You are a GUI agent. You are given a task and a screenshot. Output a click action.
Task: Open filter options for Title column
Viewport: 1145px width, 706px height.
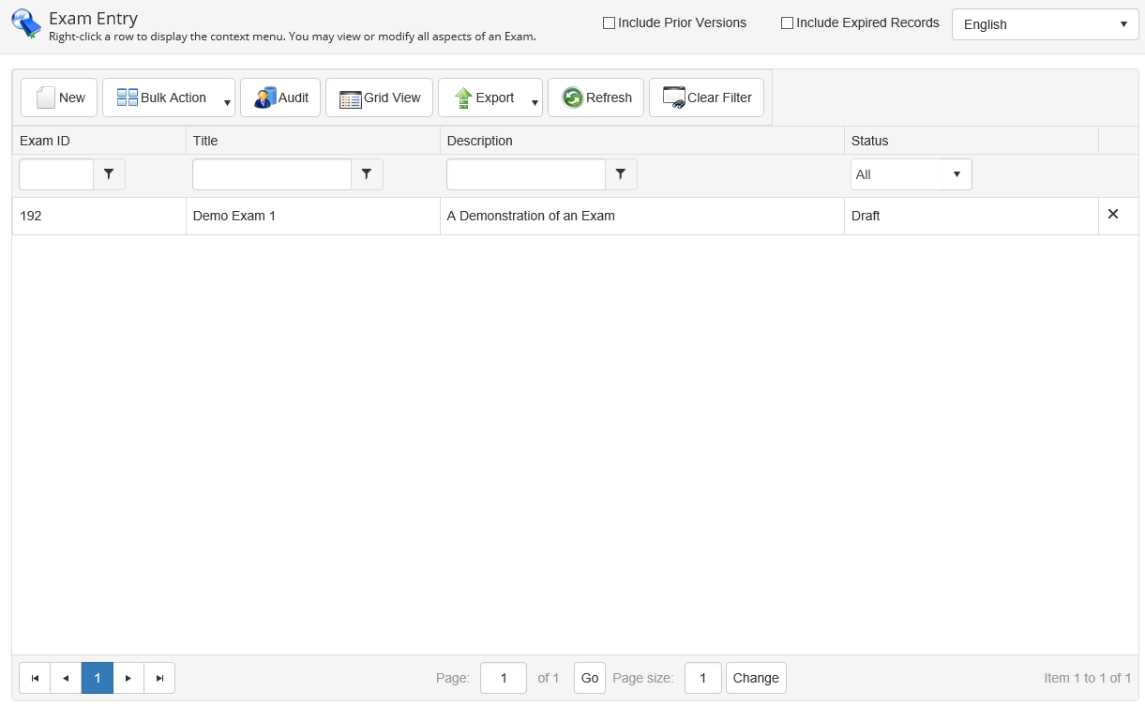367,174
